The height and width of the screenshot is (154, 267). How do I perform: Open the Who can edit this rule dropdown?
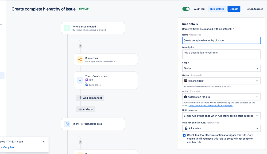[221, 128]
